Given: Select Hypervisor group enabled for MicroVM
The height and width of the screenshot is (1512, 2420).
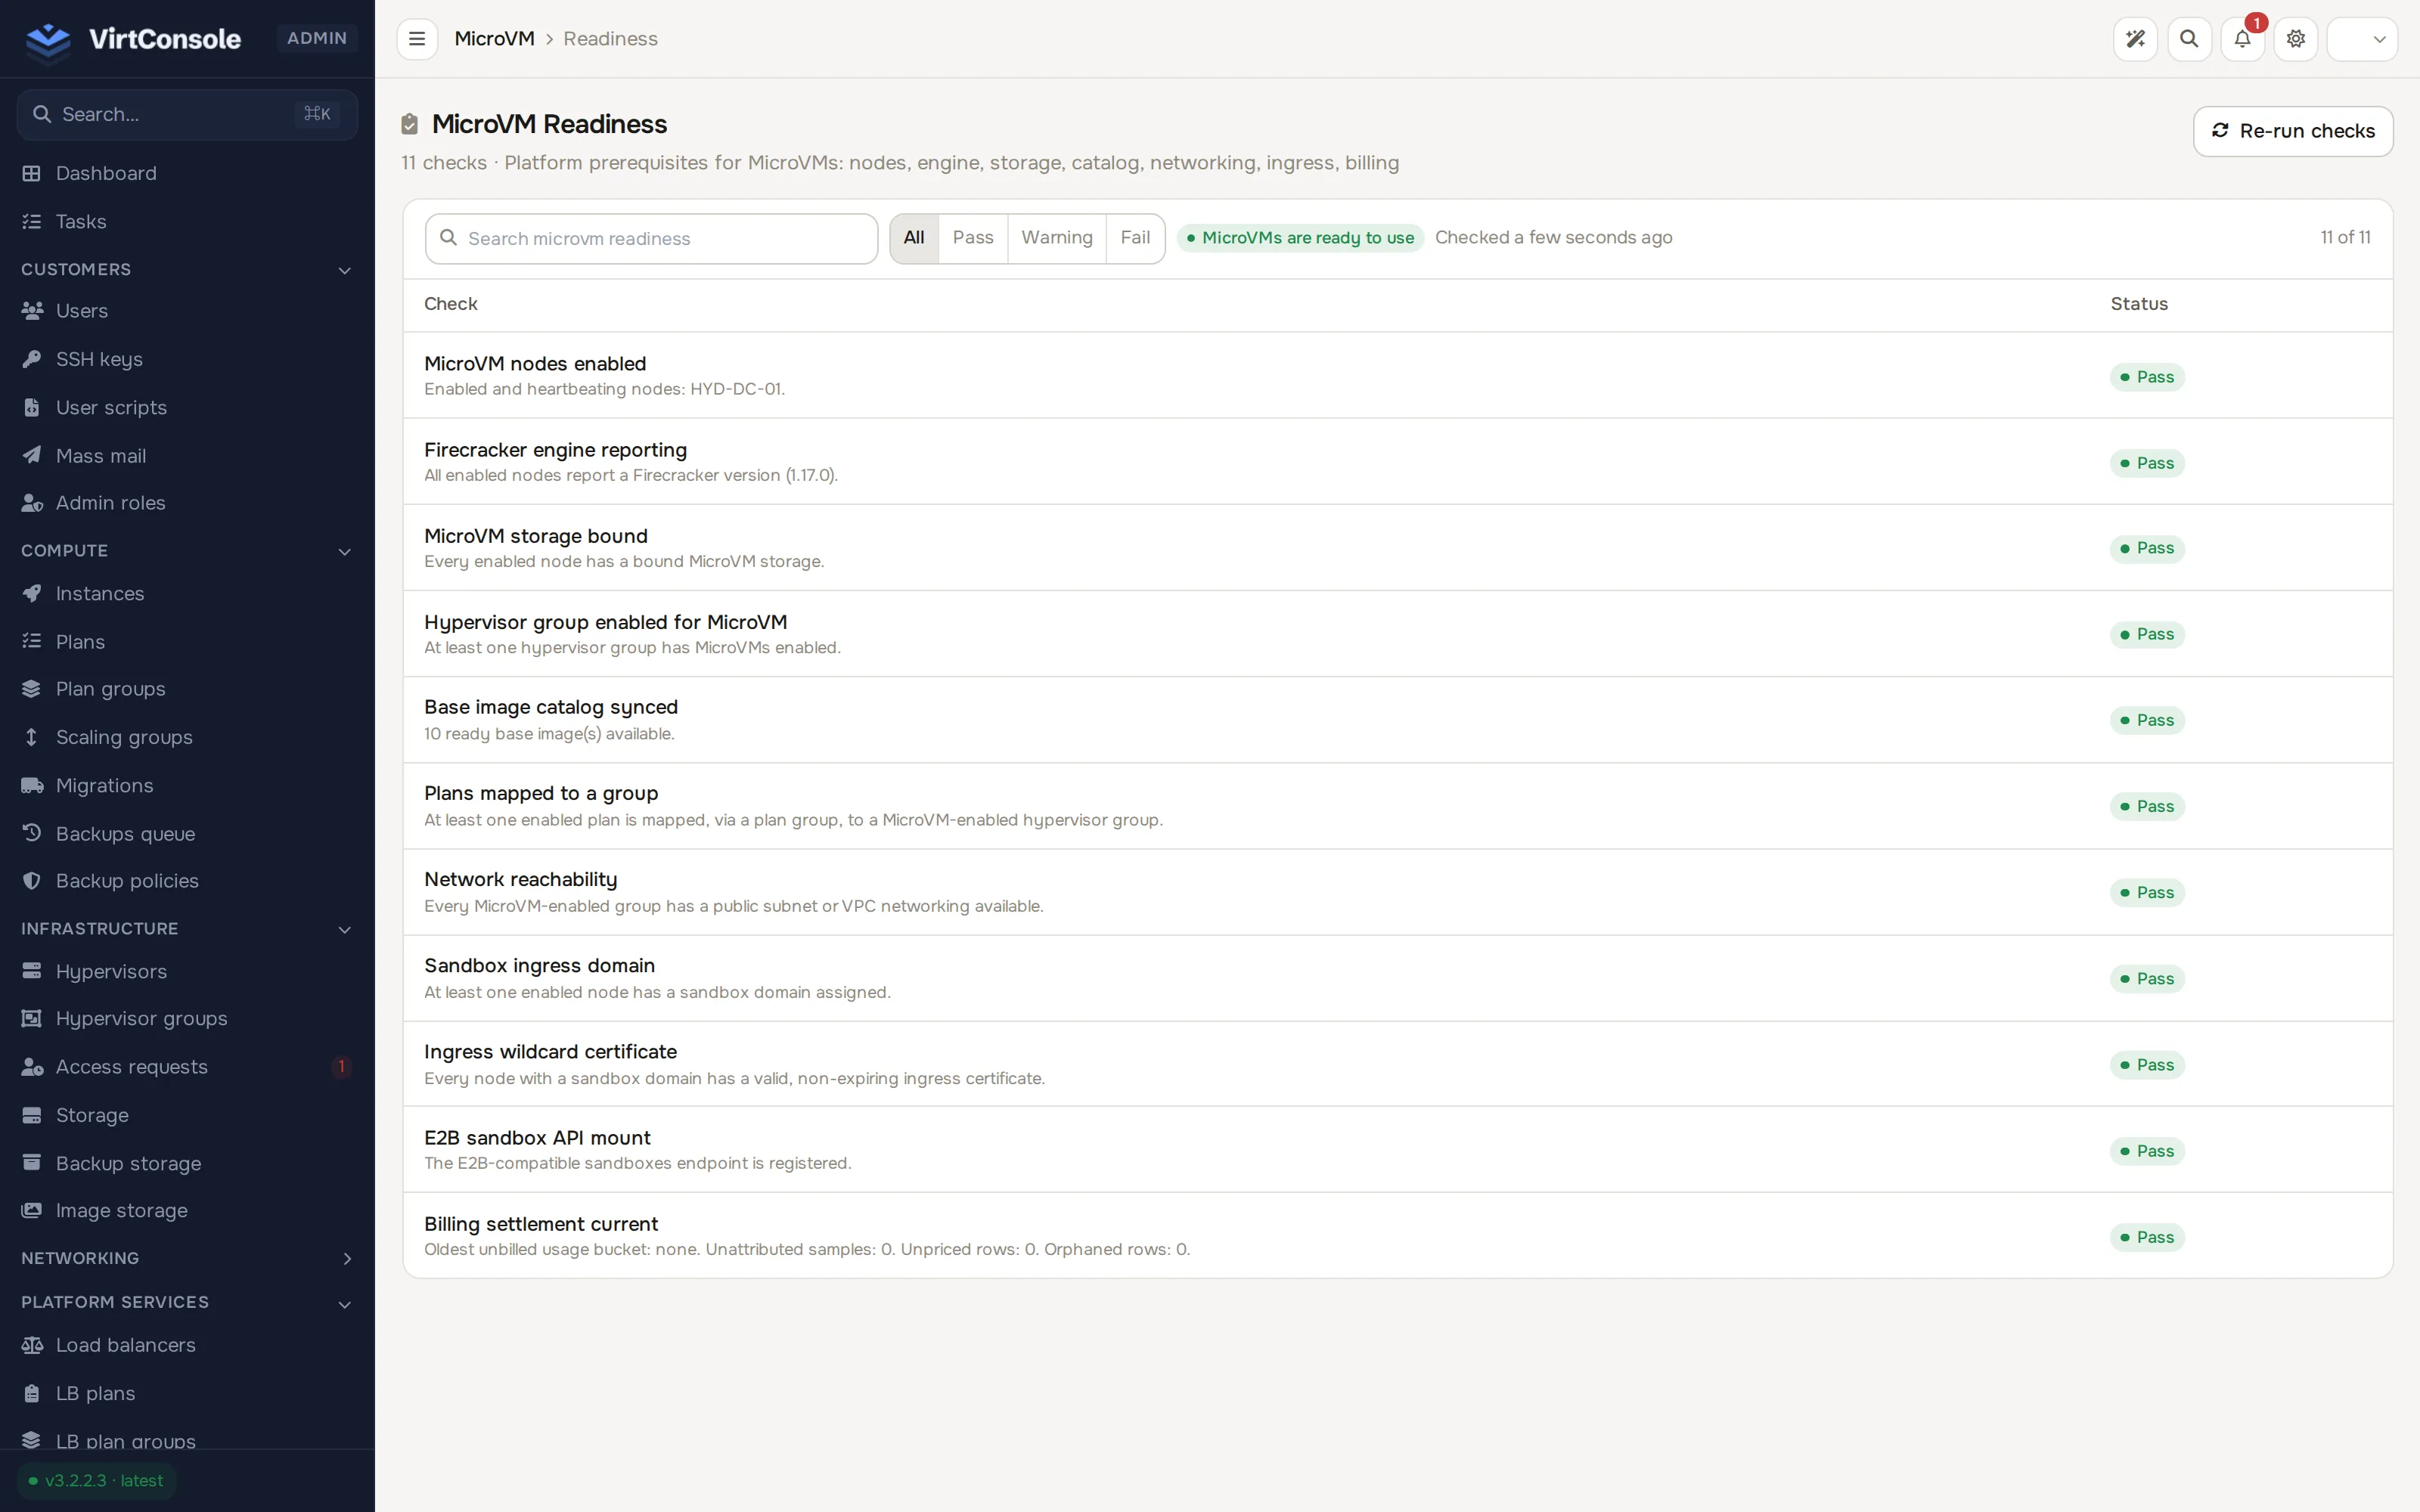Looking at the screenshot, I should [1398, 634].
